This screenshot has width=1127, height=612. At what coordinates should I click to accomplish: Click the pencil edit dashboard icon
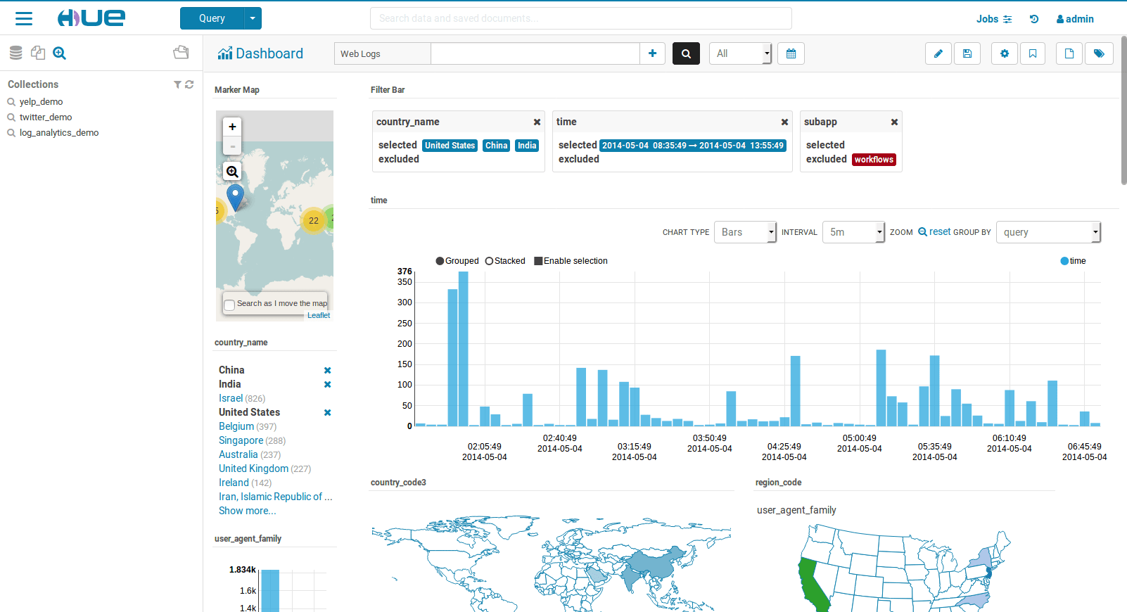pos(938,53)
